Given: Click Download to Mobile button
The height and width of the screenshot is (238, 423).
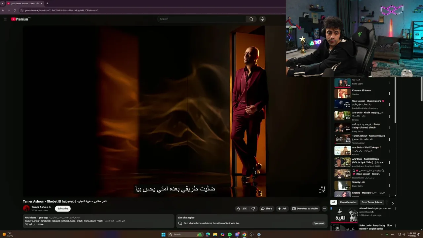Looking at the screenshot, I should click(x=305, y=209).
